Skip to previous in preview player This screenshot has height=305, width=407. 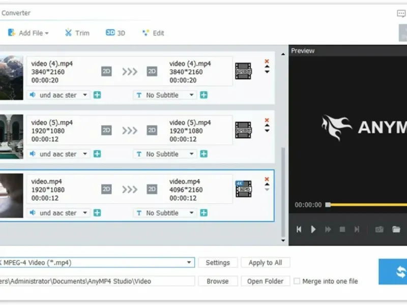[299, 229]
